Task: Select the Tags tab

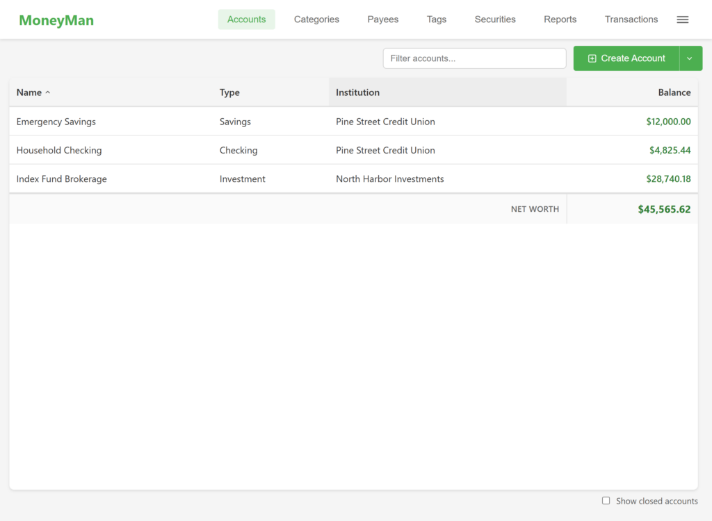Action: pyautogui.click(x=437, y=19)
